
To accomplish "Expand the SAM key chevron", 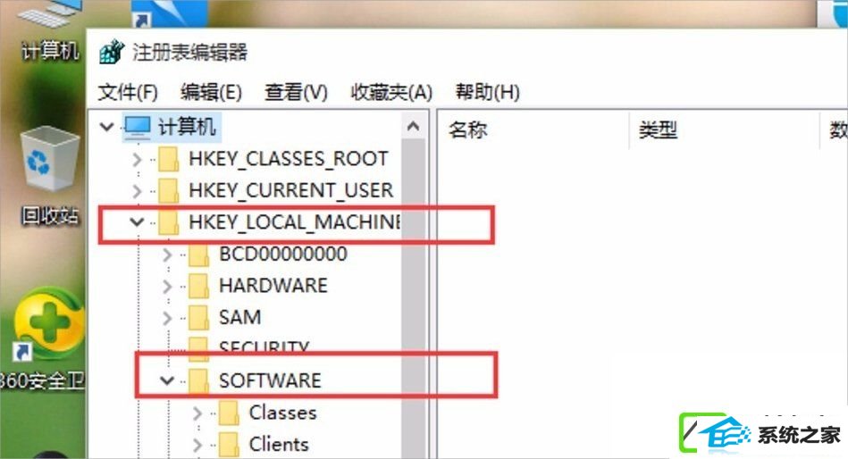I will (x=167, y=318).
